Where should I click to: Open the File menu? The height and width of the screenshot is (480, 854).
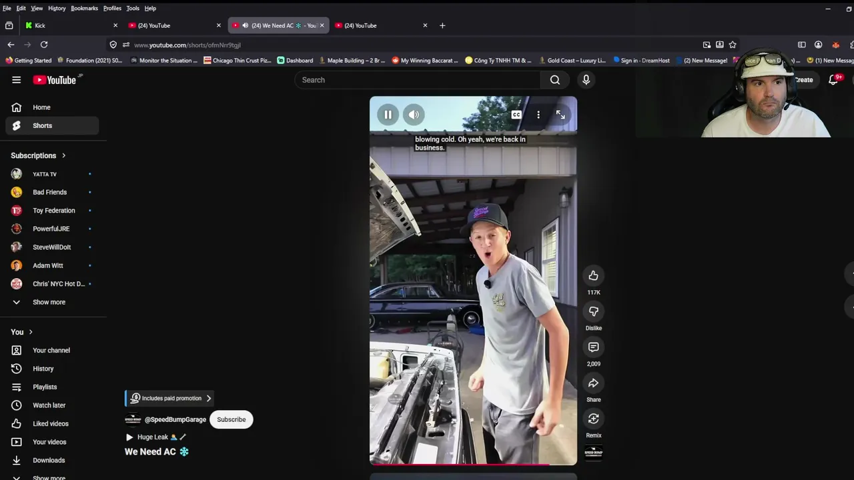[x=7, y=8]
